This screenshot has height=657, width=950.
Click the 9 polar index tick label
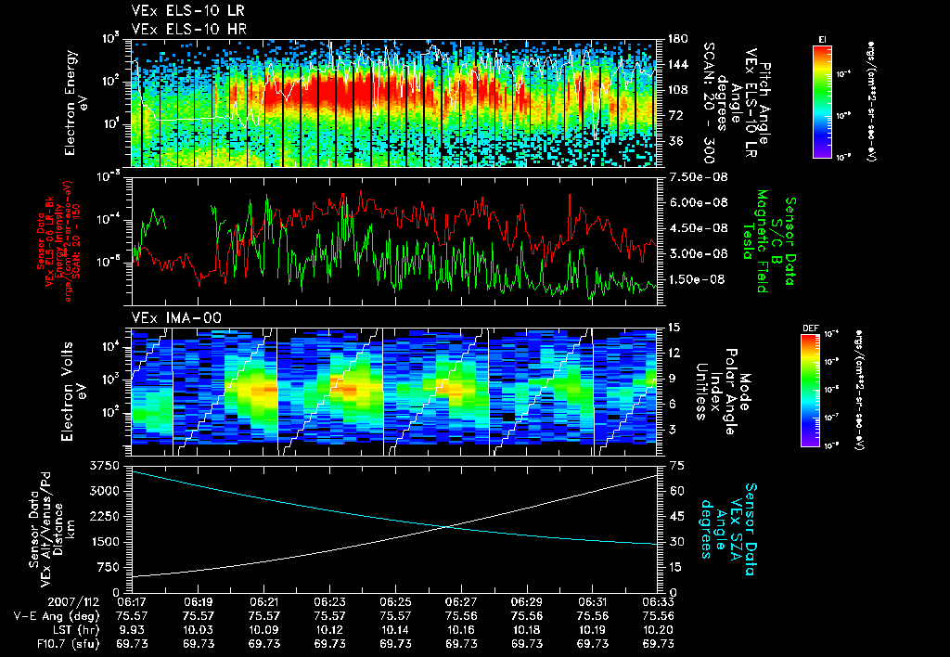point(672,379)
